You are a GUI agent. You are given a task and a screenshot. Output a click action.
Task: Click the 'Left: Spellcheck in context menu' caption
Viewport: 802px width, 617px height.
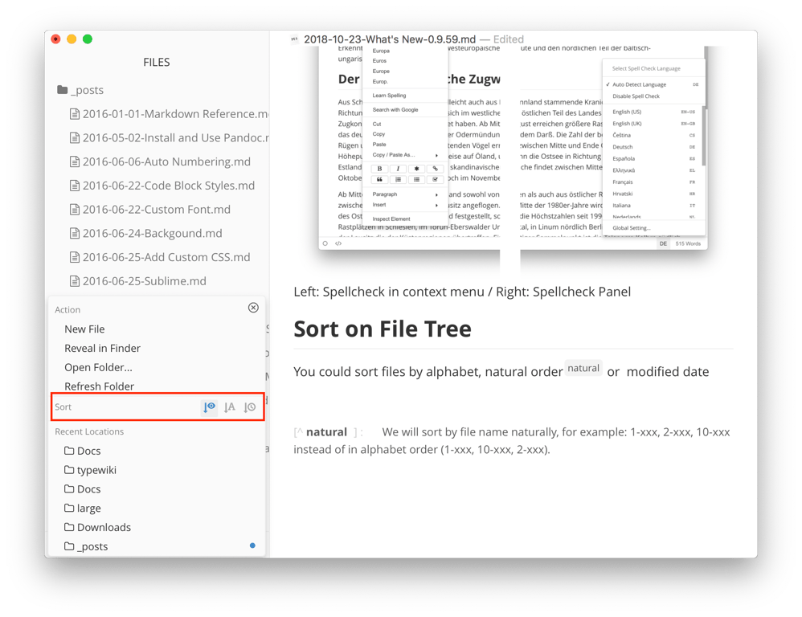tap(462, 292)
